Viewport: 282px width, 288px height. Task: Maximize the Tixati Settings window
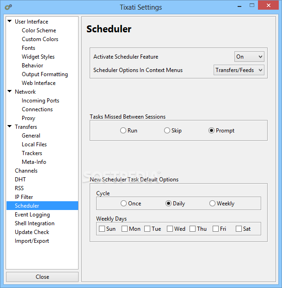pyautogui.click(x=252, y=6)
